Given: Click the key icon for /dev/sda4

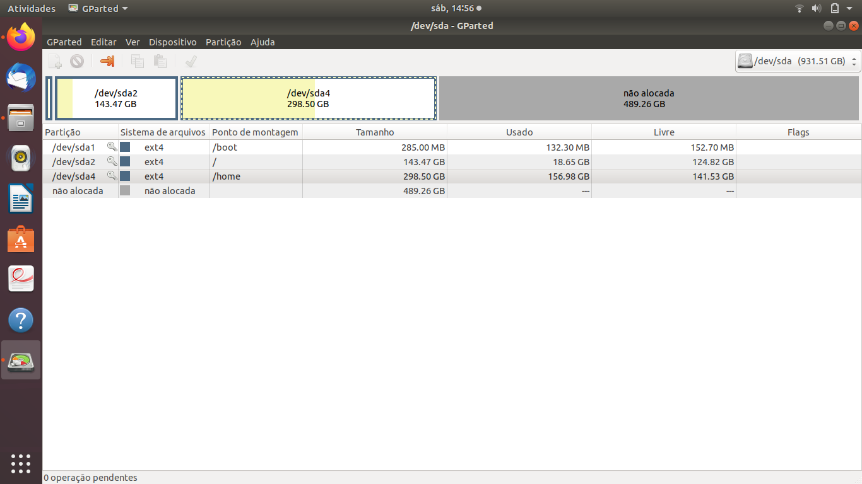Looking at the screenshot, I should tap(112, 176).
